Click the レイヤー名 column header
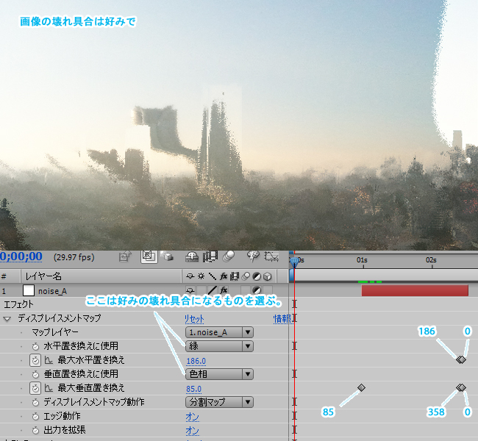This screenshot has height=441, width=478. 44,276
